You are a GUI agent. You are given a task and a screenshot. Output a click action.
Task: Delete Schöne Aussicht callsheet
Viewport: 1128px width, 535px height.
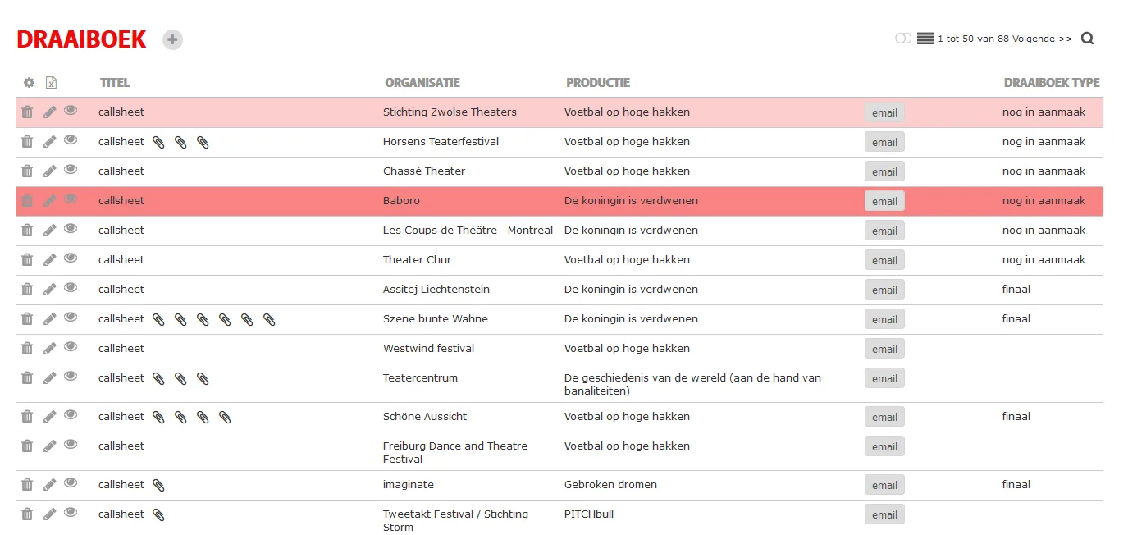pyautogui.click(x=27, y=417)
